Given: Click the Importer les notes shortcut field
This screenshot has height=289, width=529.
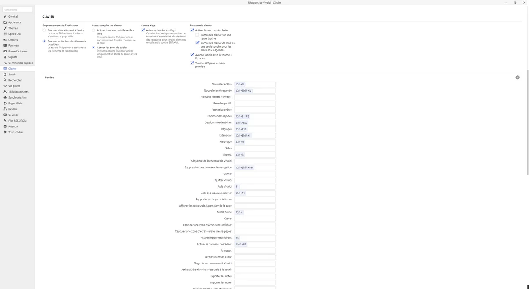Looking at the screenshot, I should (x=255, y=282).
